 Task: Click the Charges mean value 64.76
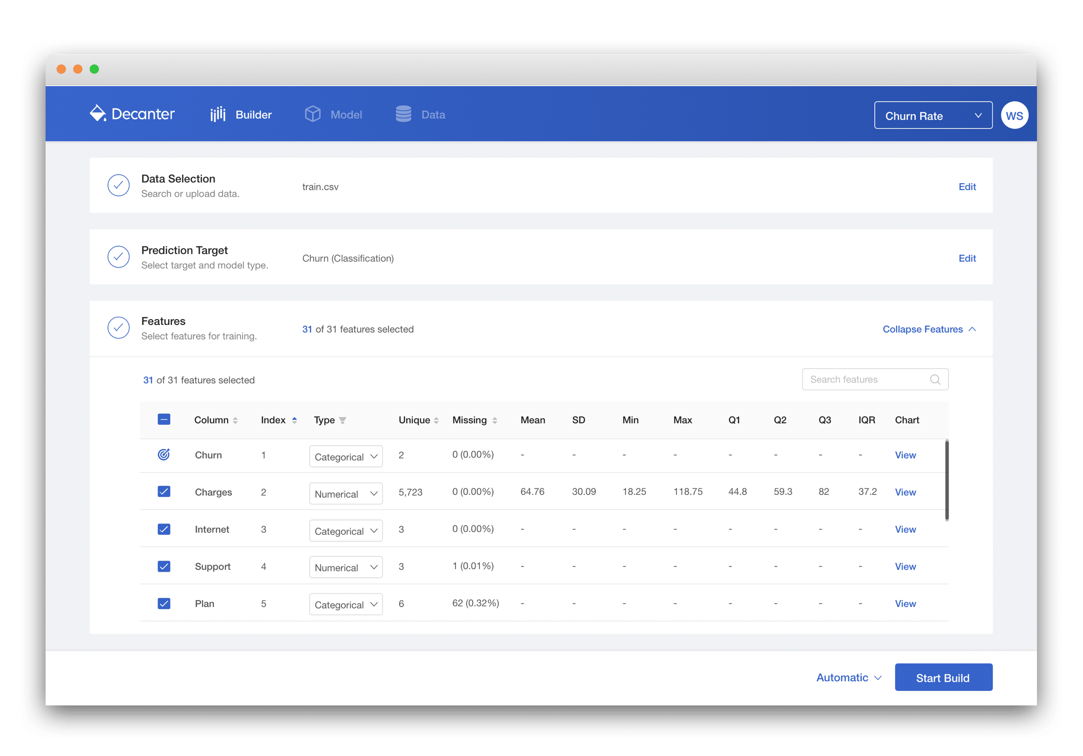(x=532, y=492)
